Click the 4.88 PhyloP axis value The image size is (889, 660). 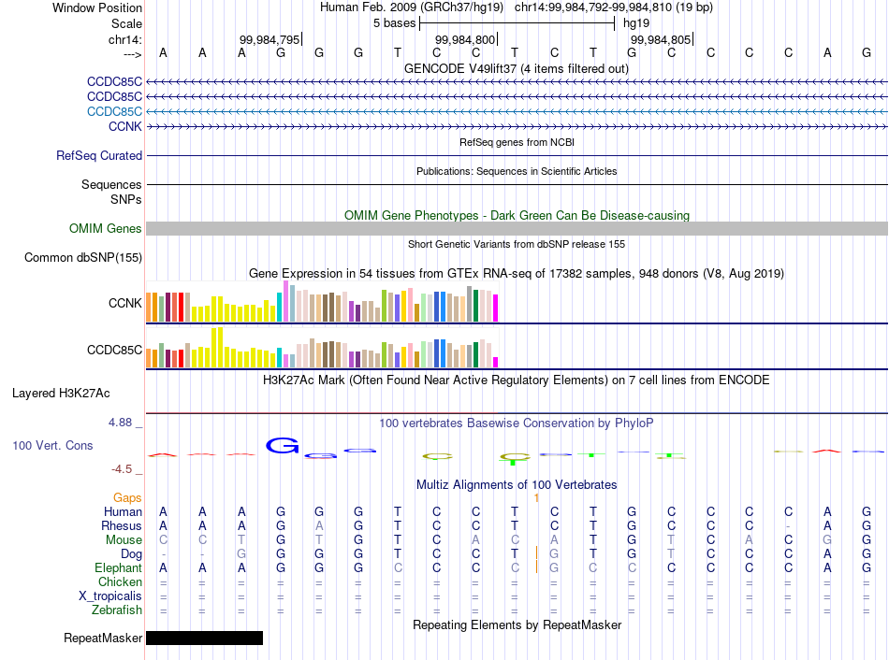coord(120,422)
